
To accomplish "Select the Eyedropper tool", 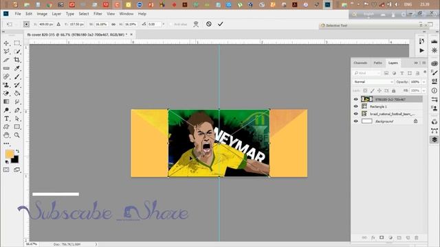I will pyautogui.click(x=16, y=69).
